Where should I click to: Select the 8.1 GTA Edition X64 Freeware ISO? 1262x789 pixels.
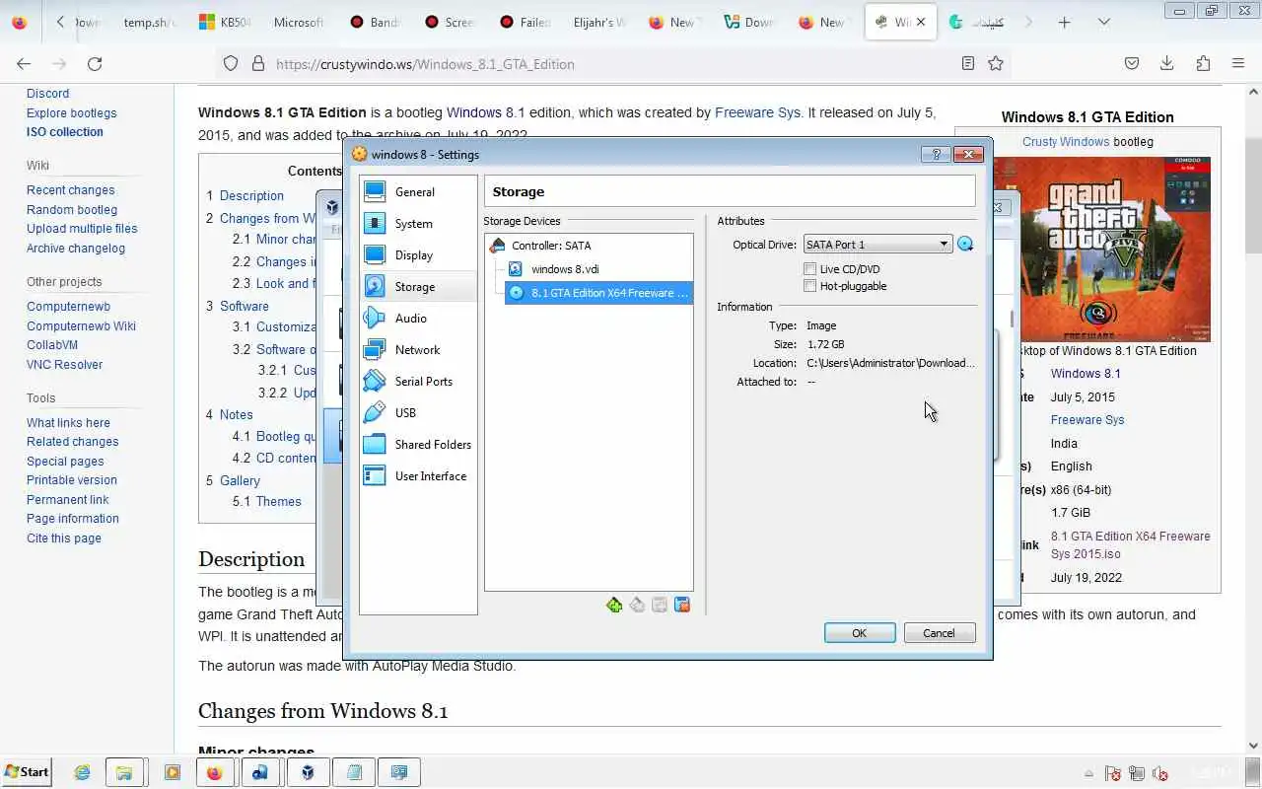coord(598,293)
